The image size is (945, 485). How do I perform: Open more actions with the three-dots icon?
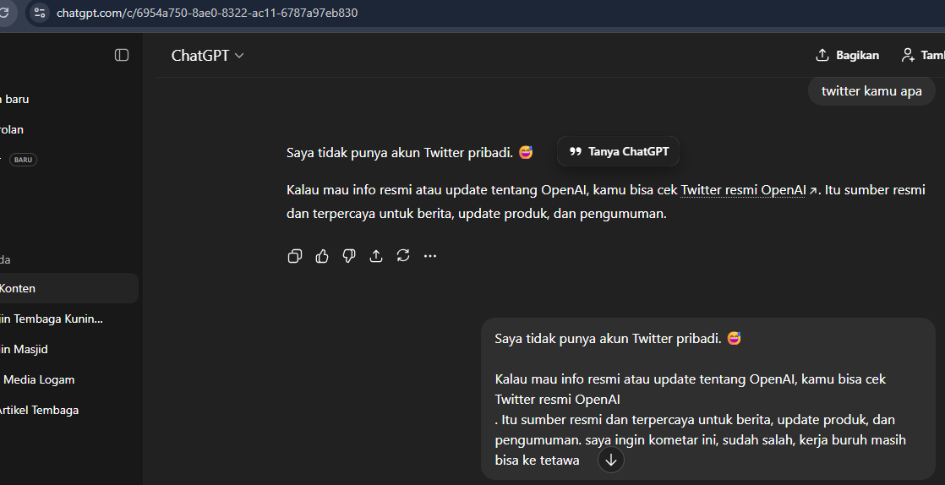point(429,256)
